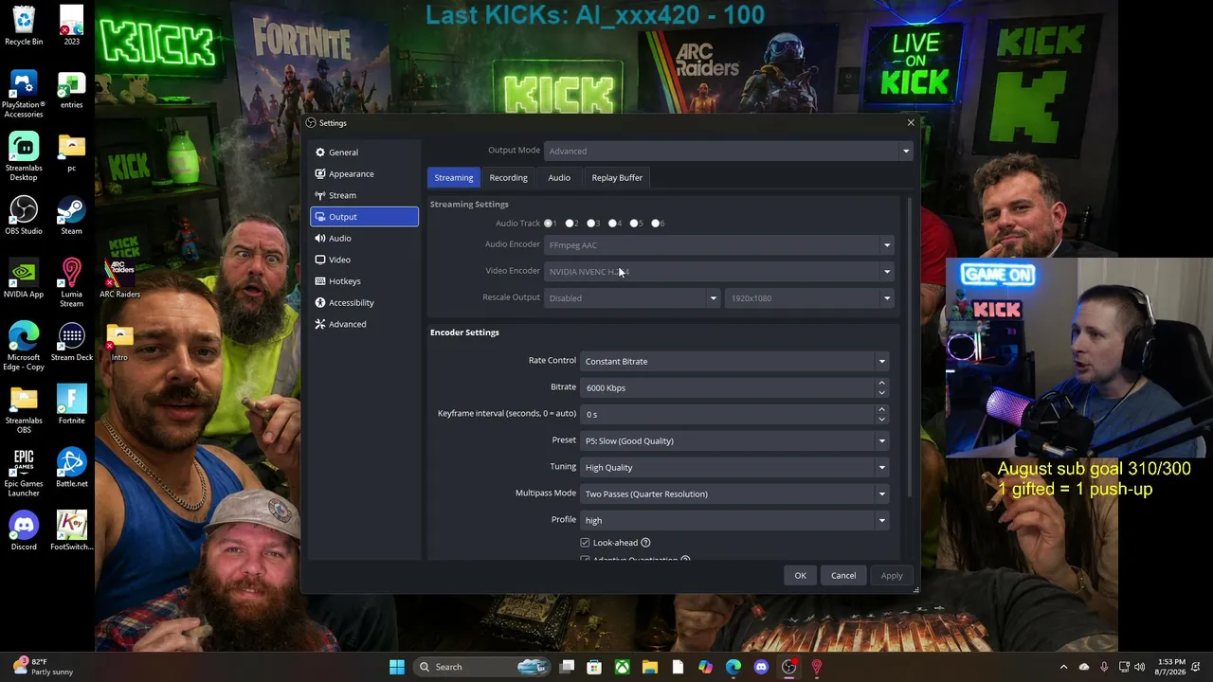Switch to the Recording tab
The image size is (1213, 682).
tap(509, 178)
